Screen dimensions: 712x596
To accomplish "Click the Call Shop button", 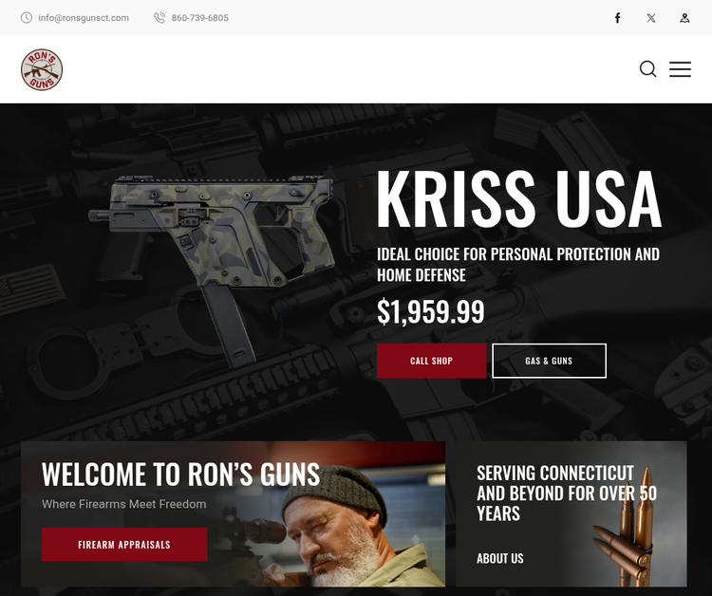I will click(x=431, y=361).
